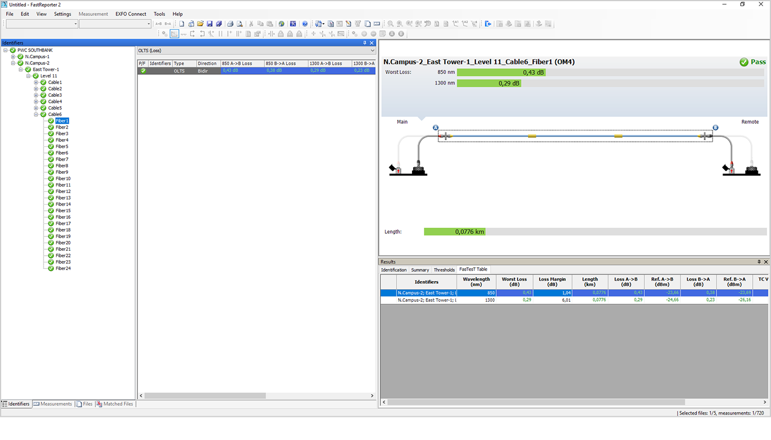Click the blue exit arrow toolbar icon
Image resolution: width=771 pixels, height=440 pixels.
pos(488,24)
